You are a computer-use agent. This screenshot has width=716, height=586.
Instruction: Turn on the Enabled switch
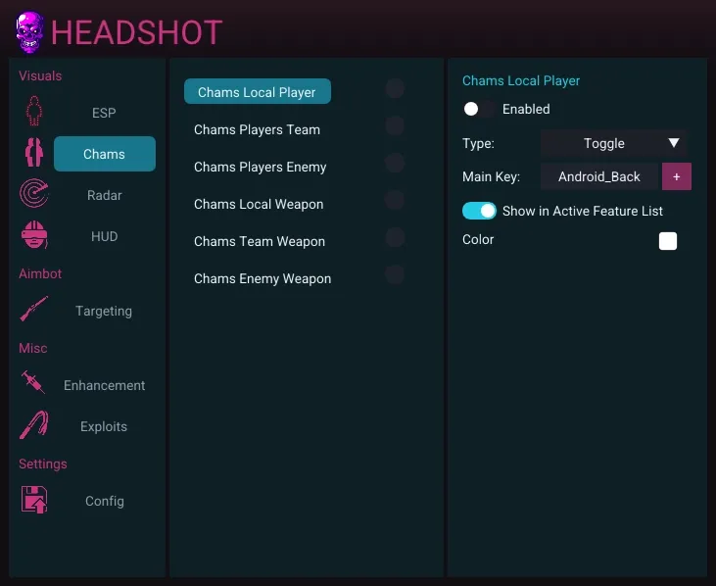tap(478, 109)
